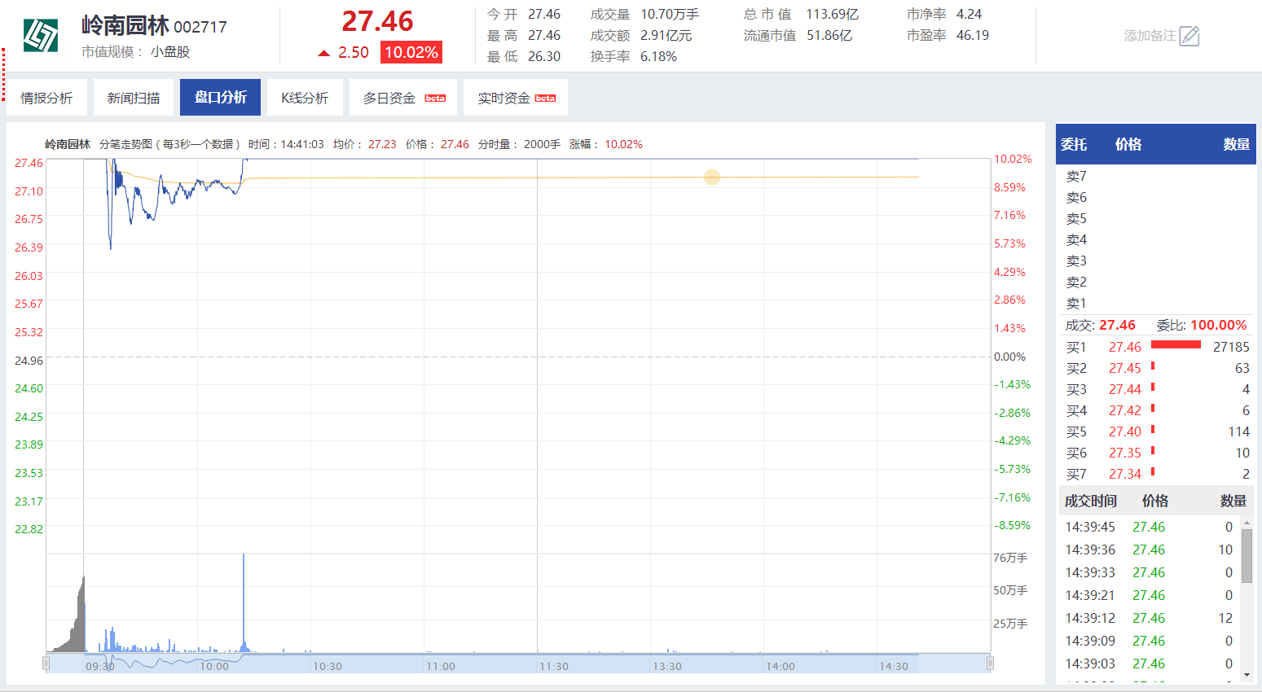This screenshot has height=692, width=1262.
Task: Select the 盘口分析 tab
Action: click(220, 98)
